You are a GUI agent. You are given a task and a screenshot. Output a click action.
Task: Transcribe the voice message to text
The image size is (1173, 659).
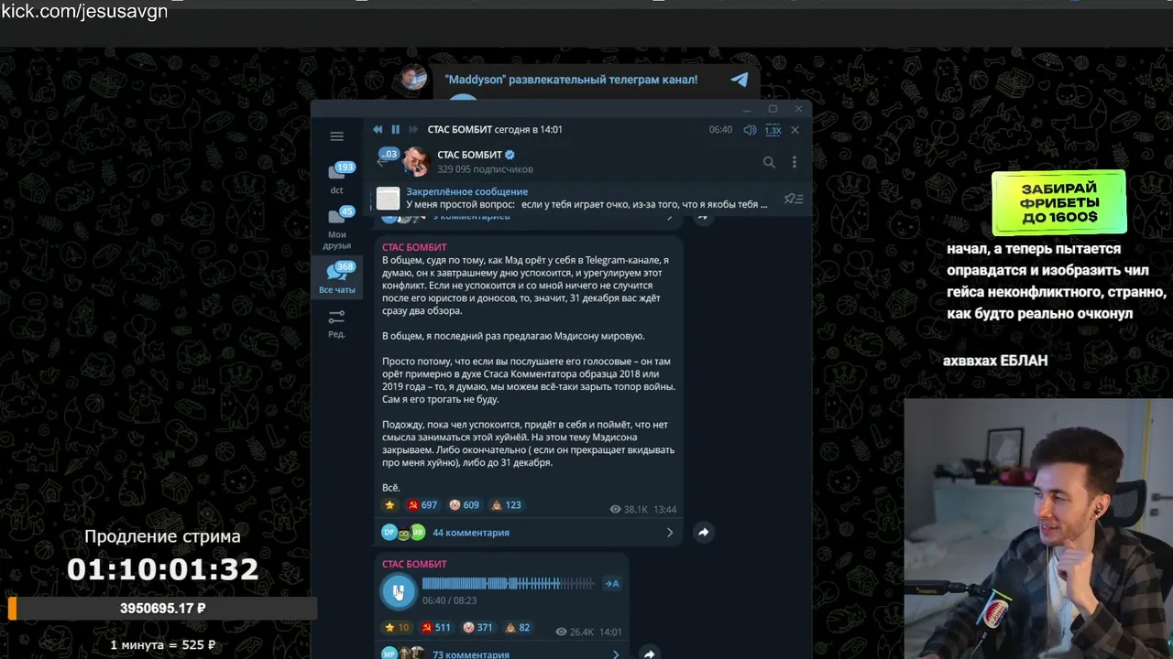click(612, 584)
